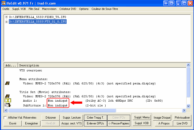Click the scroll up arrow in description list
The image size is (194, 130).
[x=188, y=65]
